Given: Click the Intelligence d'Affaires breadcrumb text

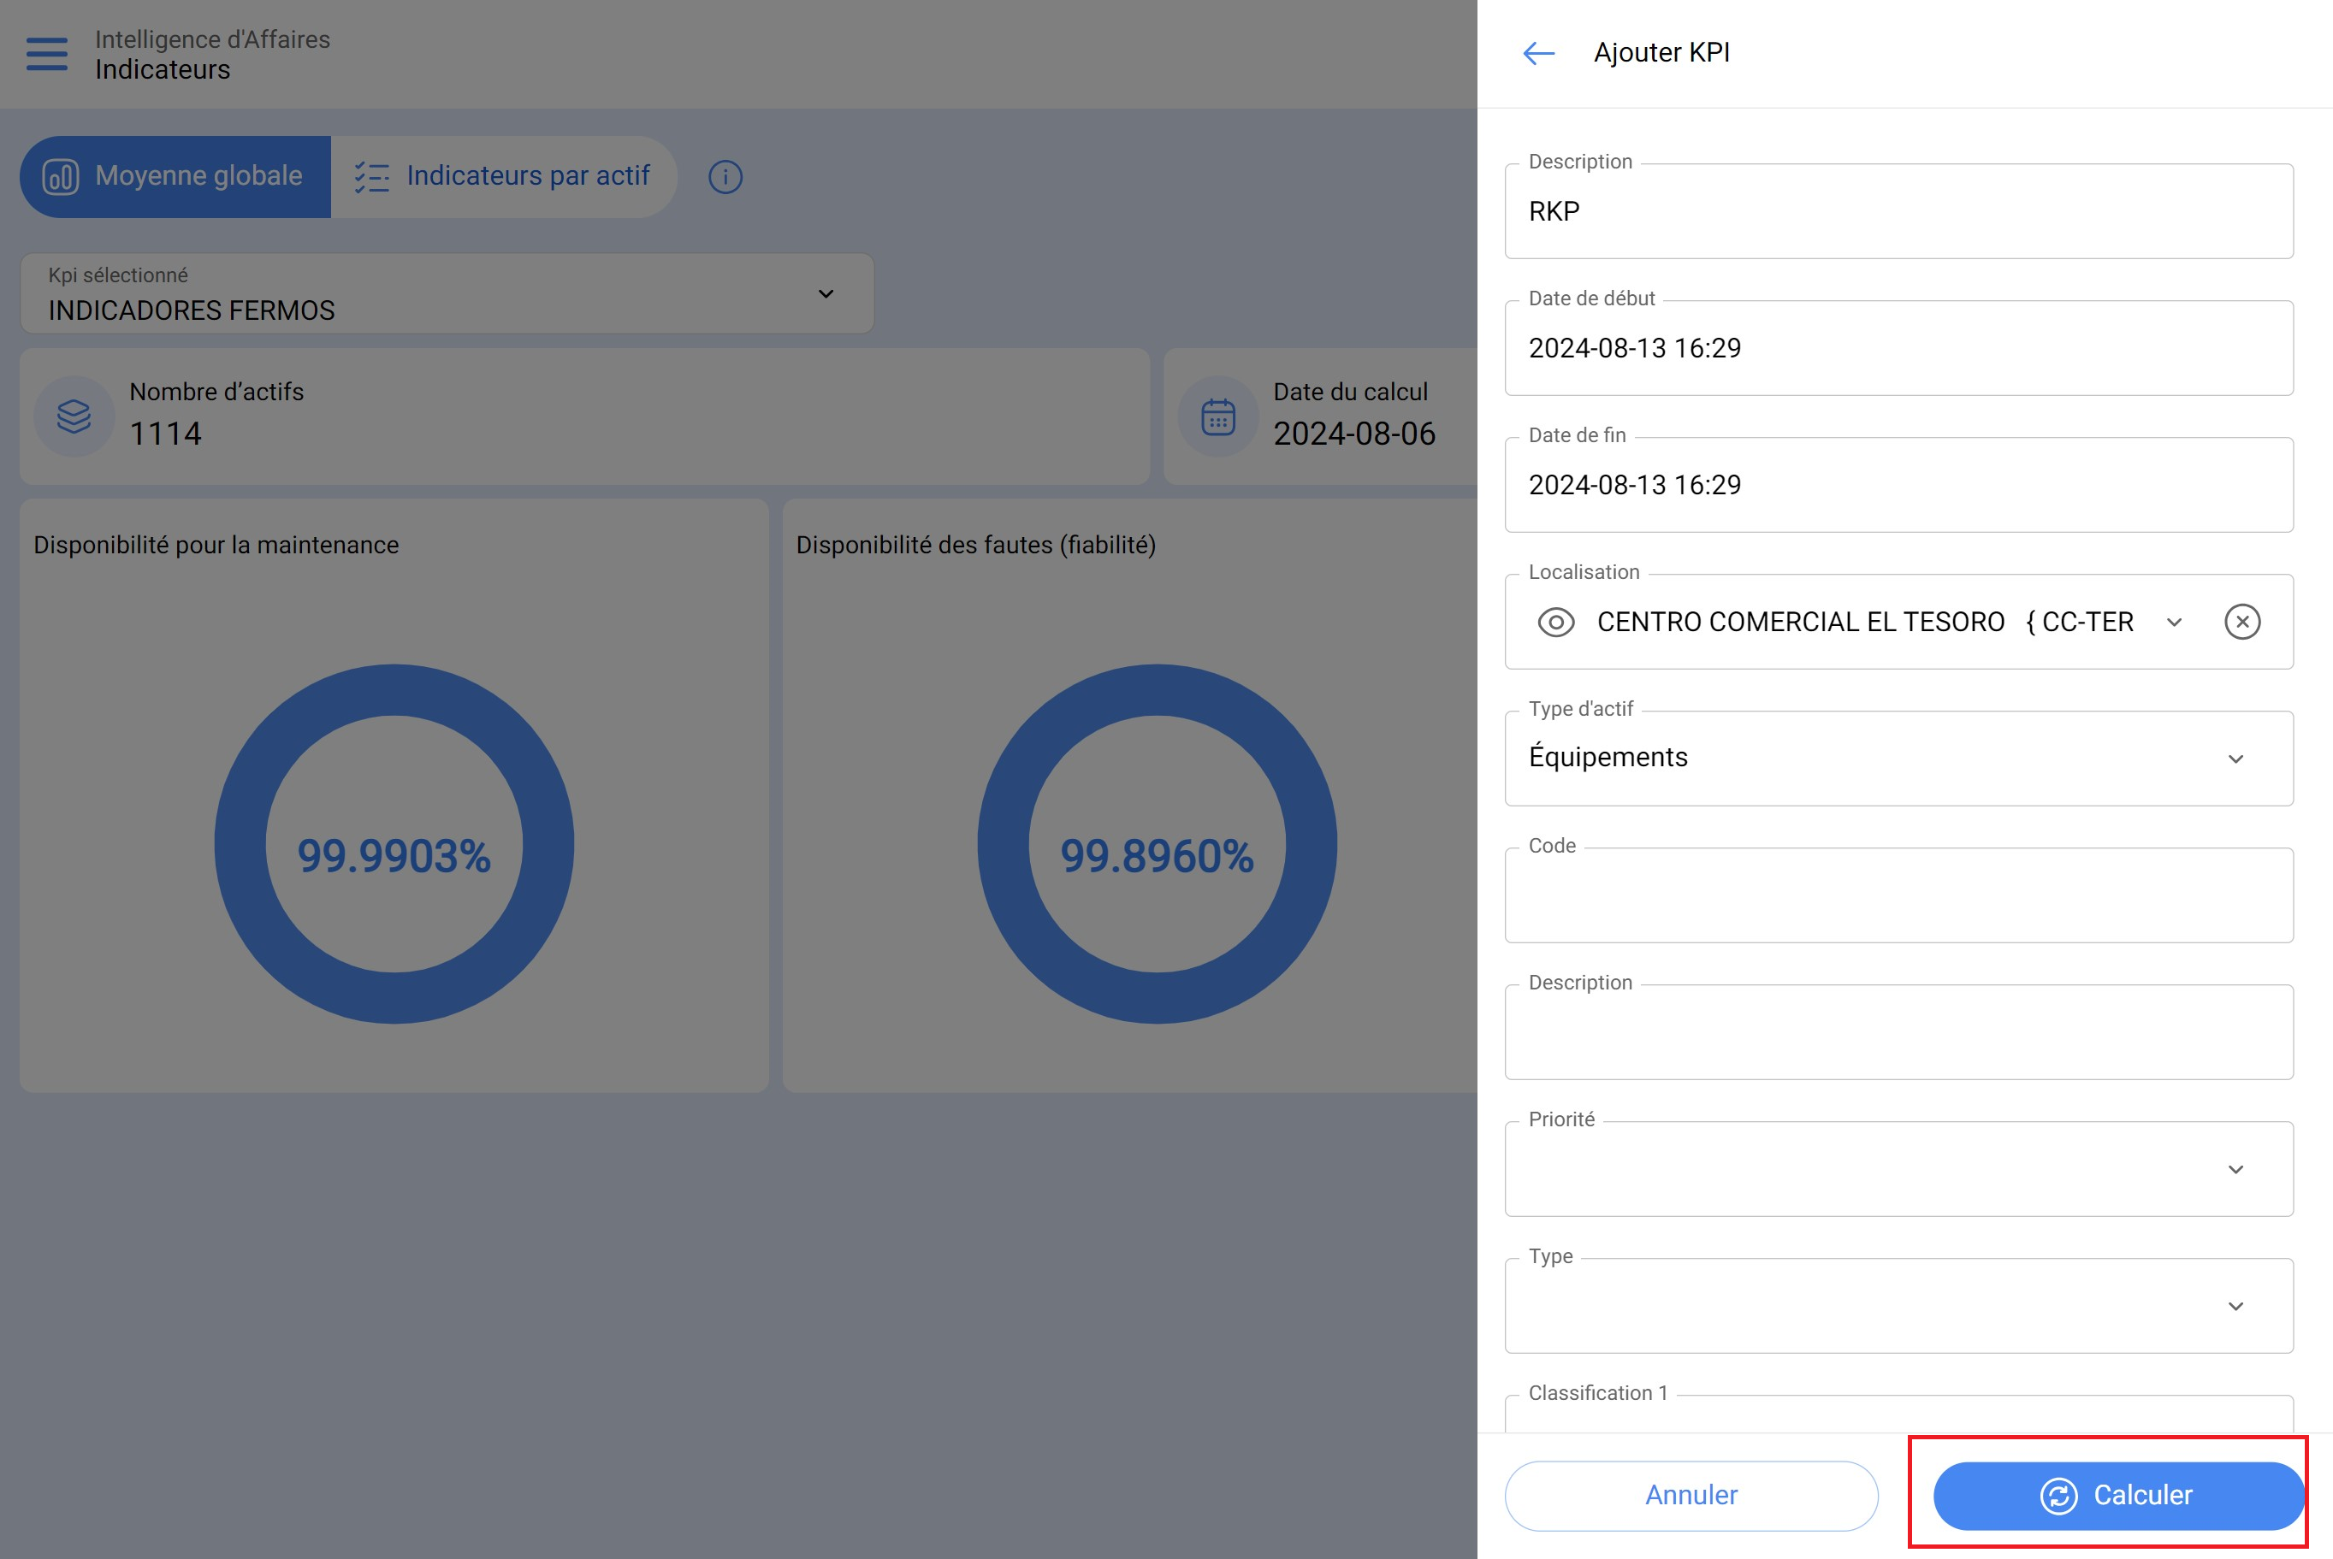Looking at the screenshot, I should click(x=212, y=38).
